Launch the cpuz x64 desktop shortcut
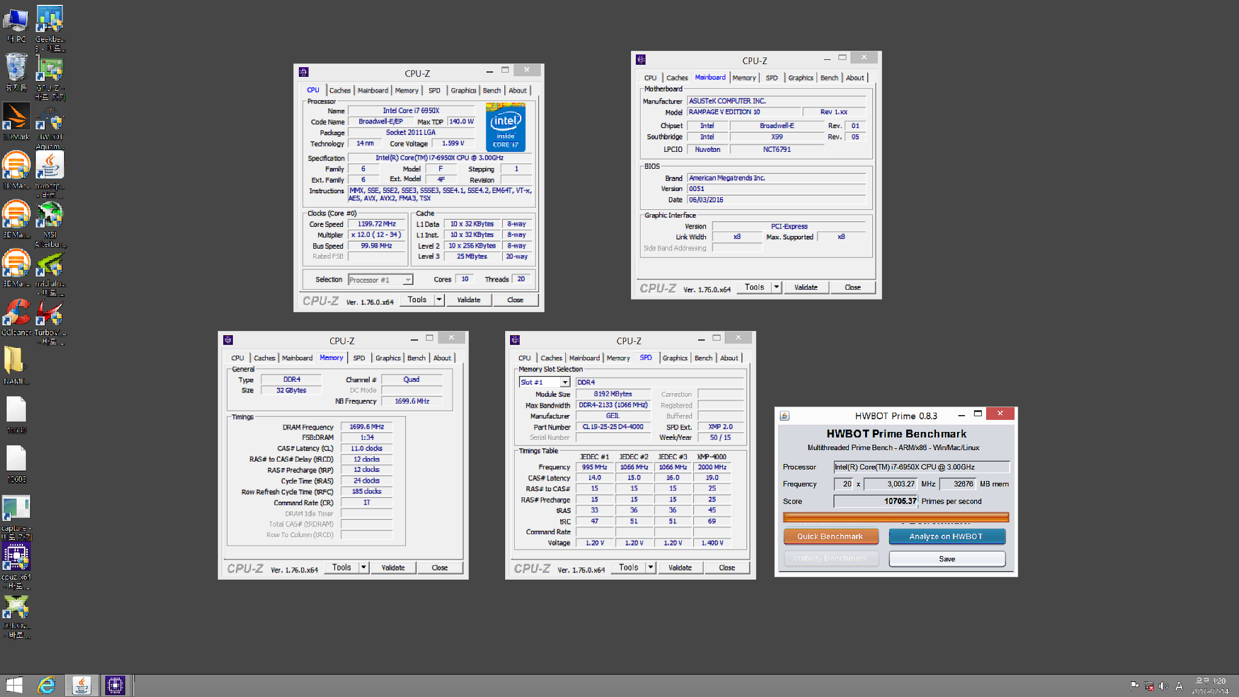1239x697 pixels. click(16, 566)
